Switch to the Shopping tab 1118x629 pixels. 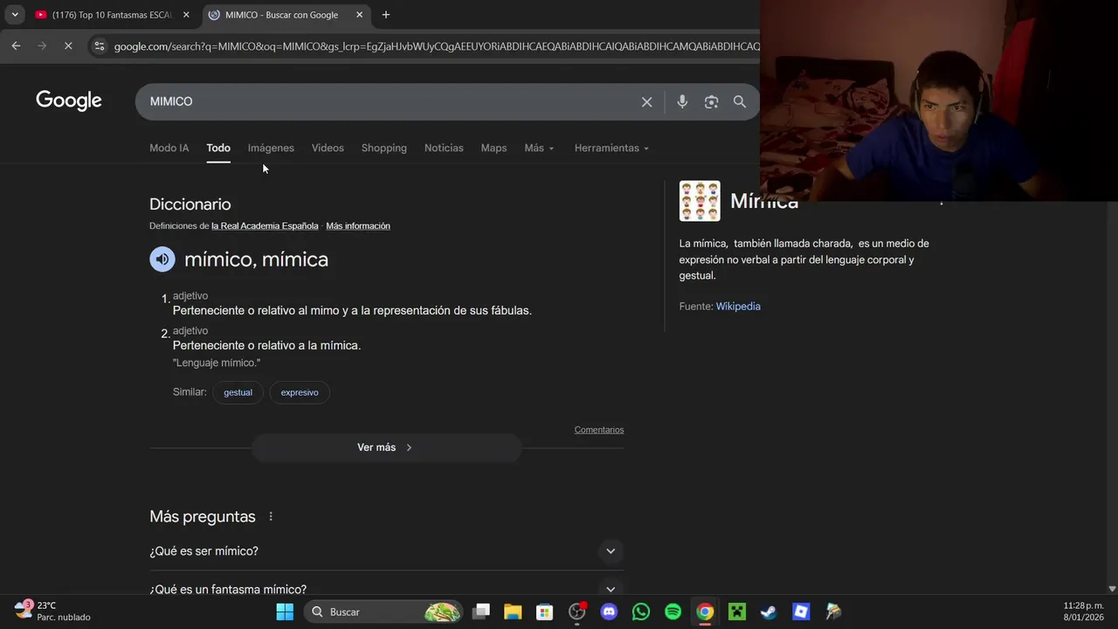(x=384, y=149)
